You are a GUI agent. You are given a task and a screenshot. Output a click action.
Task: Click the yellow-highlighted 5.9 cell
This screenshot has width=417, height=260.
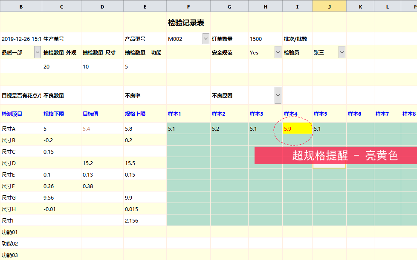pyautogui.click(x=297, y=129)
